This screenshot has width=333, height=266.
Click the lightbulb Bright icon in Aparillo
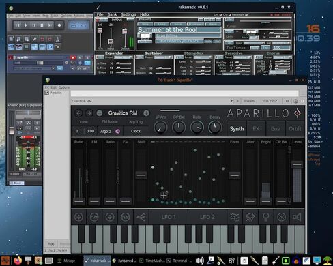(265, 217)
